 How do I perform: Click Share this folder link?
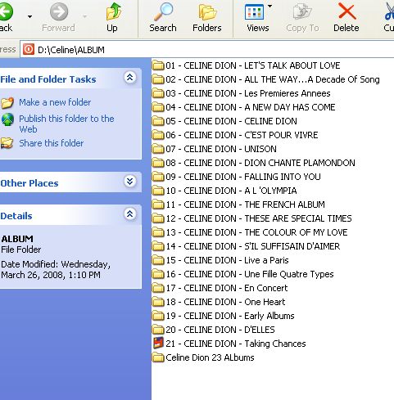pos(51,143)
